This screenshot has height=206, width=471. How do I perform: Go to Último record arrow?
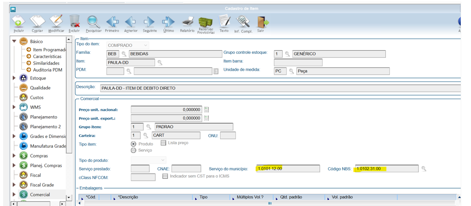pos(168,22)
